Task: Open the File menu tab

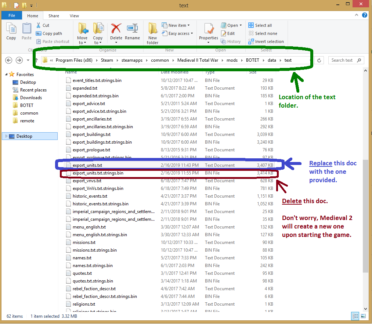Action: point(11,16)
